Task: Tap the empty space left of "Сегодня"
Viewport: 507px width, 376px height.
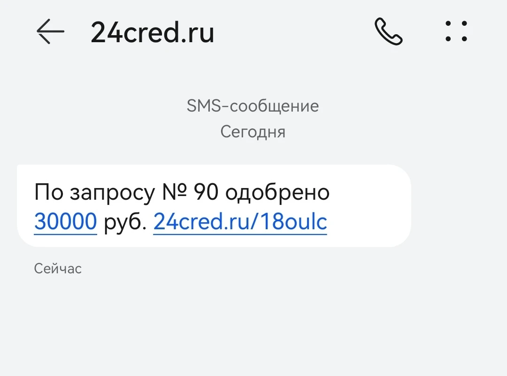Action: pyautogui.click(x=117, y=132)
